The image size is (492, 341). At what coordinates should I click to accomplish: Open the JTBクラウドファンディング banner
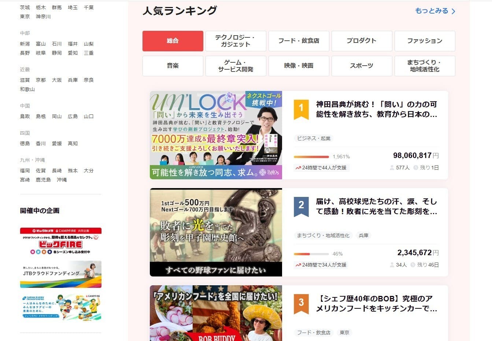(61, 274)
